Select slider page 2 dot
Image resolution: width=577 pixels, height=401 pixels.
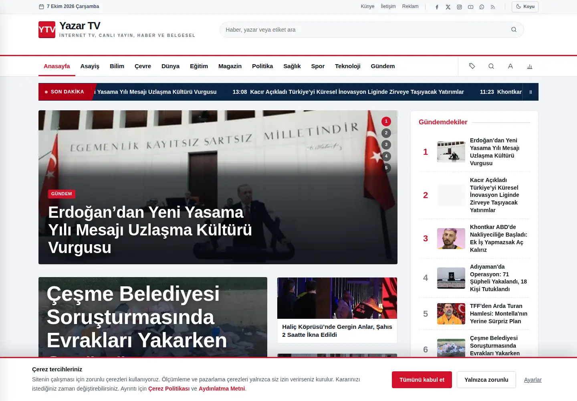[386, 133]
